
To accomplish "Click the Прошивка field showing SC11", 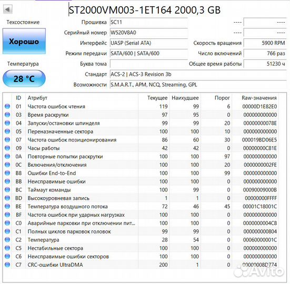I will [x=149, y=23].
